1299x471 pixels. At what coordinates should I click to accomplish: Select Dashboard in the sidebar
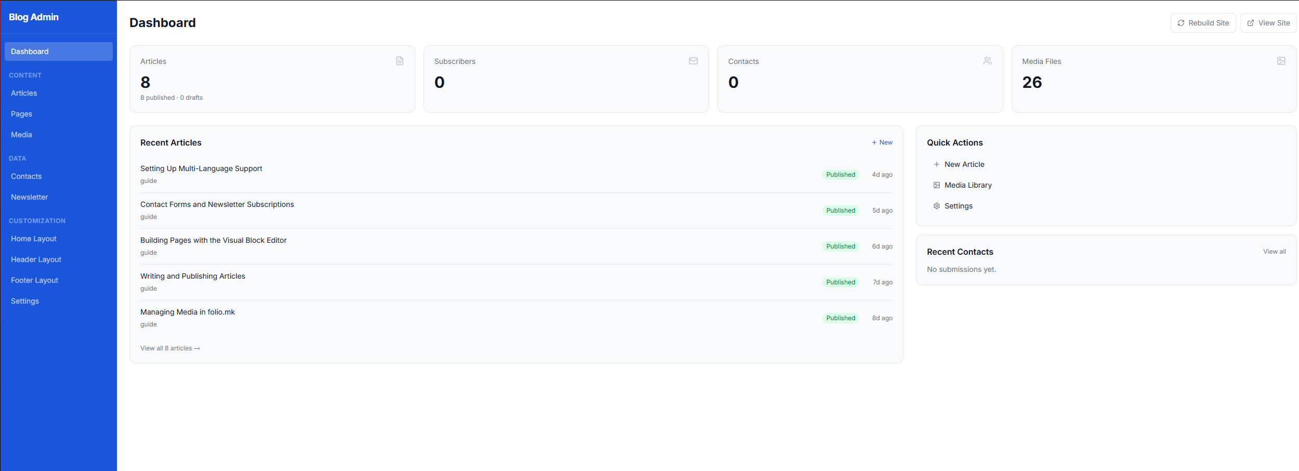point(59,51)
